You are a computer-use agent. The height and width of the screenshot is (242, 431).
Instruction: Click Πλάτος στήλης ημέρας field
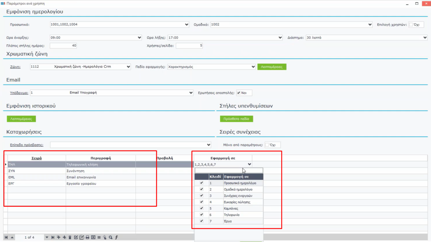point(63,45)
